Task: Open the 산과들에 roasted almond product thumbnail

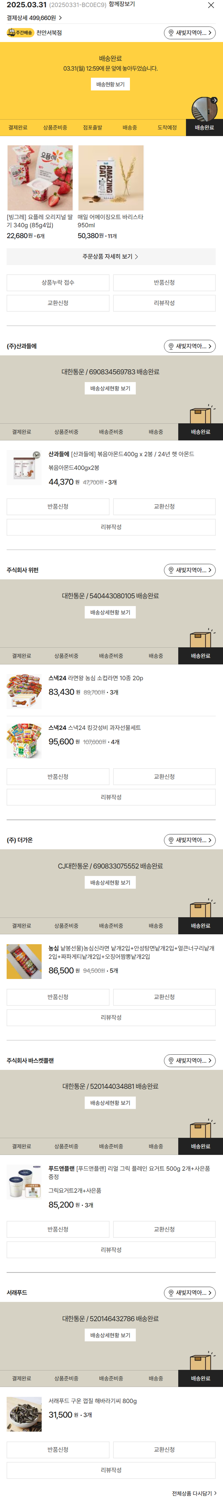Action: (24, 467)
